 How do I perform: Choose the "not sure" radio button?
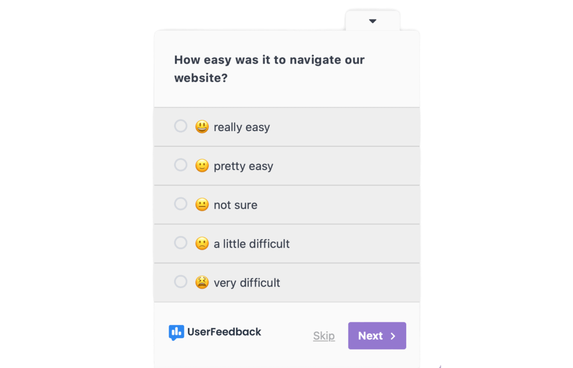coord(181,204)
